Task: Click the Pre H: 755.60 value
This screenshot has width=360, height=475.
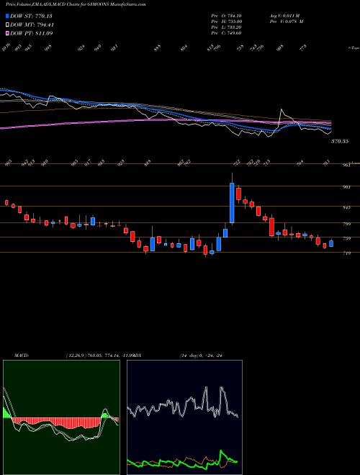Action: tap(226, 22)
